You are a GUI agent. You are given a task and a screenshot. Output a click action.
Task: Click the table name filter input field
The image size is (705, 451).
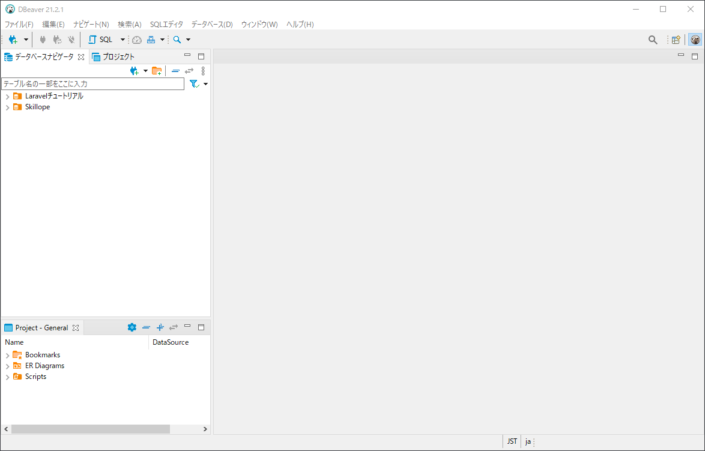click(x=92, y=83)
